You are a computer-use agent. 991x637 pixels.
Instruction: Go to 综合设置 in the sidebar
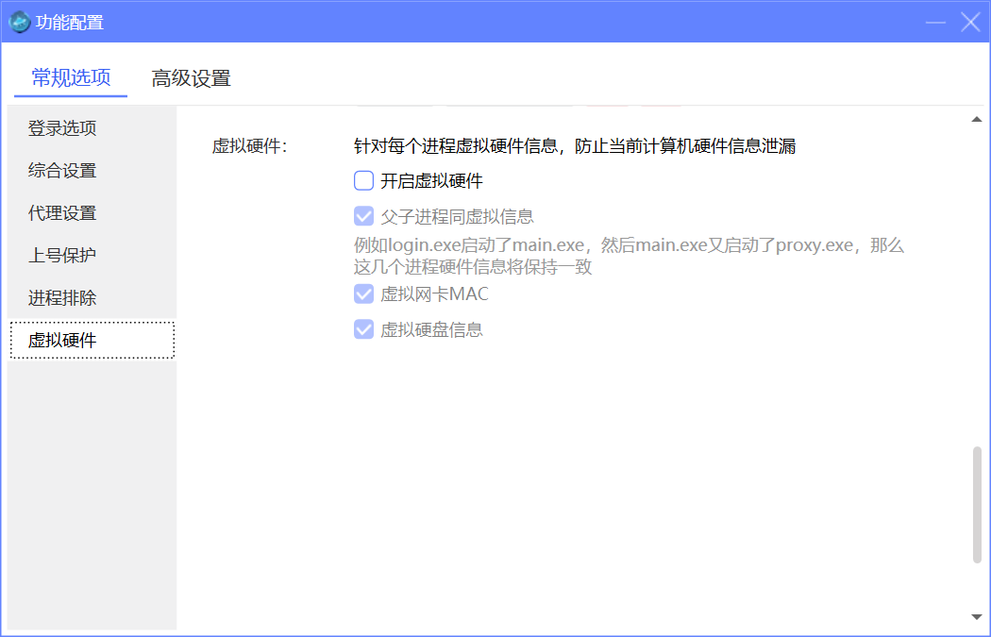(x=62, y=171)
